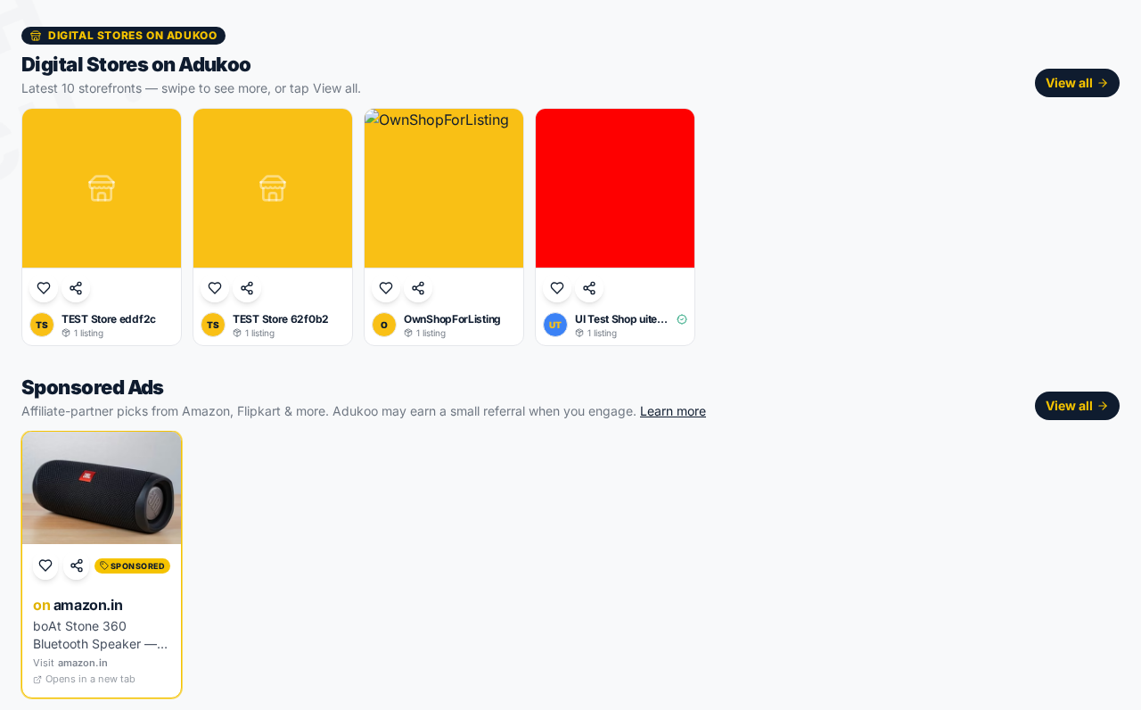The image size is (1141, 710).
Task: View all digital stores
Action: tap(1077, 83)
